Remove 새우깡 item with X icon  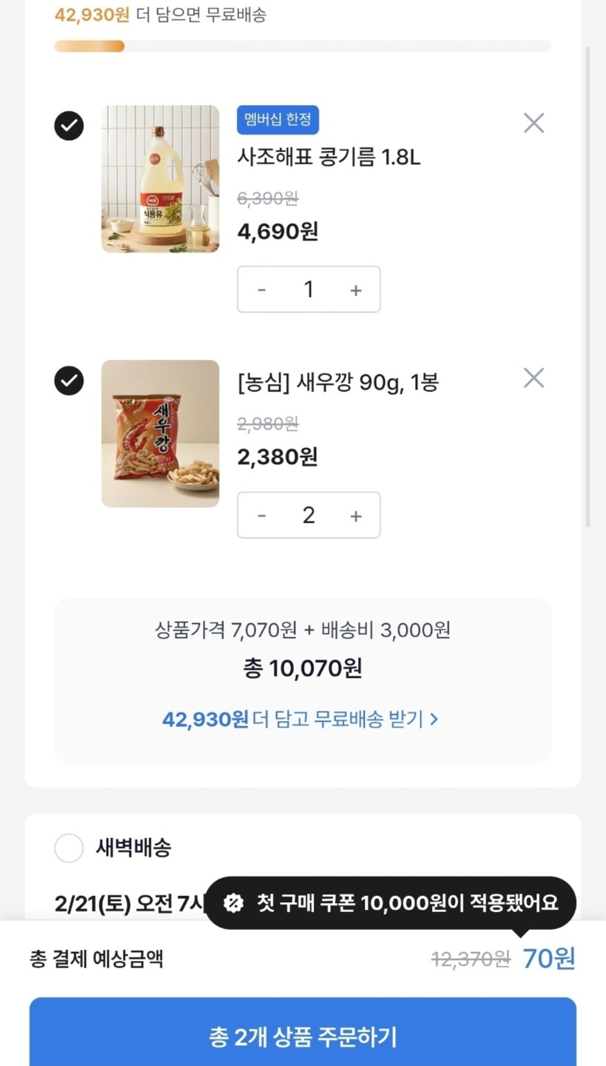tap(533, 378)
